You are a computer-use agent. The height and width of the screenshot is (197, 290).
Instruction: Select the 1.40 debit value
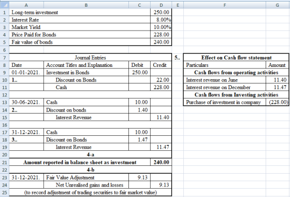point(139,110)
